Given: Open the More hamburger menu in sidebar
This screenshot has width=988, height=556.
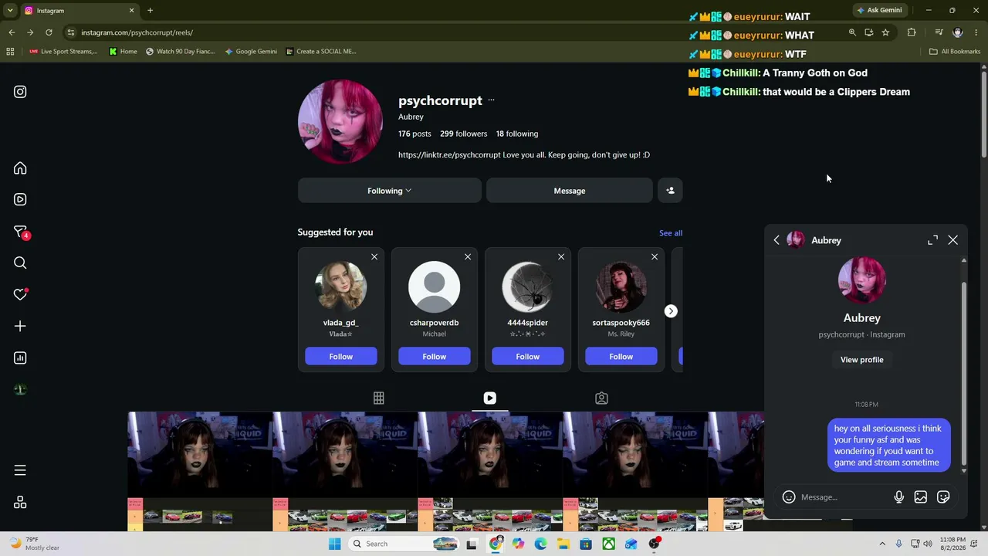Looking at the screenshot, I should [20, 470].
